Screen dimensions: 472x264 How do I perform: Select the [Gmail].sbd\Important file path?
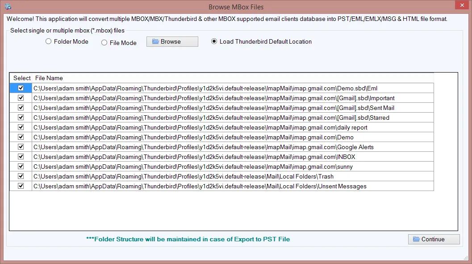[233, 98]
